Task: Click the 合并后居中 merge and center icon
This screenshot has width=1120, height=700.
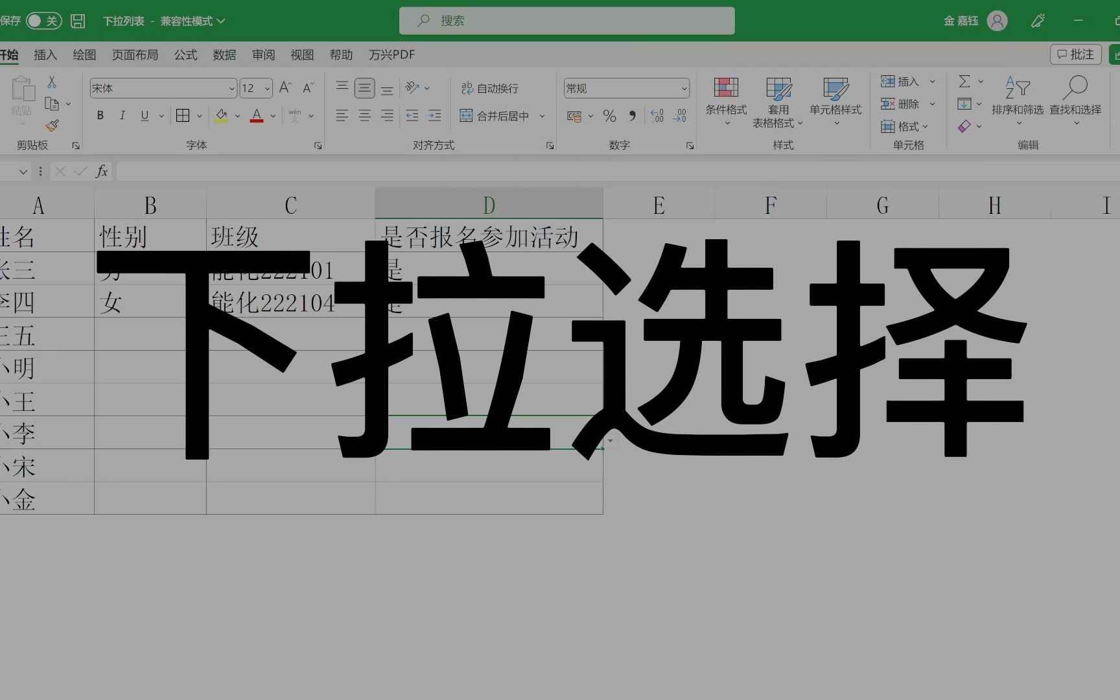Action: [466, 115]
